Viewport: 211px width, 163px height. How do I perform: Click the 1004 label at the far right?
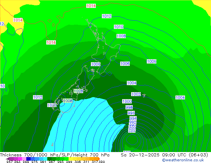[x=180, y=97]
